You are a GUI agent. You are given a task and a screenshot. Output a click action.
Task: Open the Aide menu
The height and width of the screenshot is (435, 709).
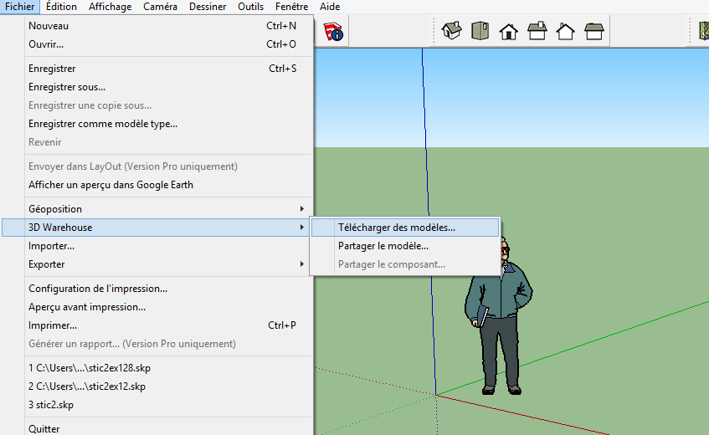(x=330, y=7)
